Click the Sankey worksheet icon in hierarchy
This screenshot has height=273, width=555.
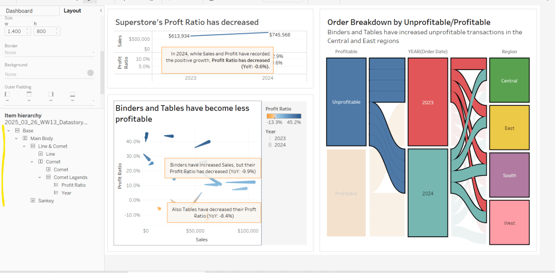33,201
